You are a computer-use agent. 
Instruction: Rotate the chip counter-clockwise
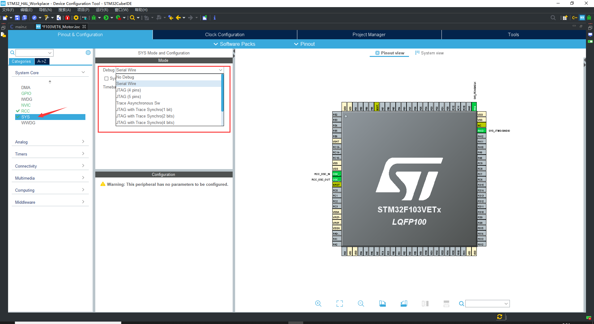tap(404, 304)
